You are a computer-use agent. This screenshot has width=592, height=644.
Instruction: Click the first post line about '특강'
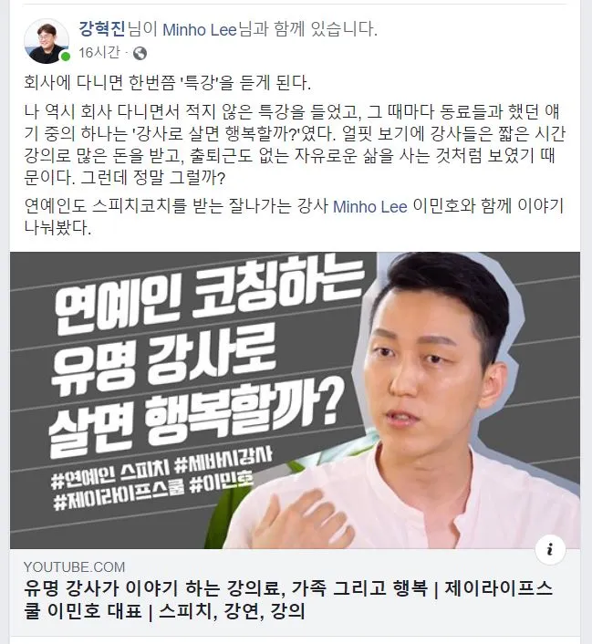pos(167,83)
